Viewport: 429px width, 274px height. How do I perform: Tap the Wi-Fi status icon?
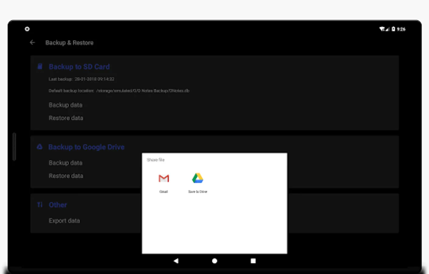[382, 29]
